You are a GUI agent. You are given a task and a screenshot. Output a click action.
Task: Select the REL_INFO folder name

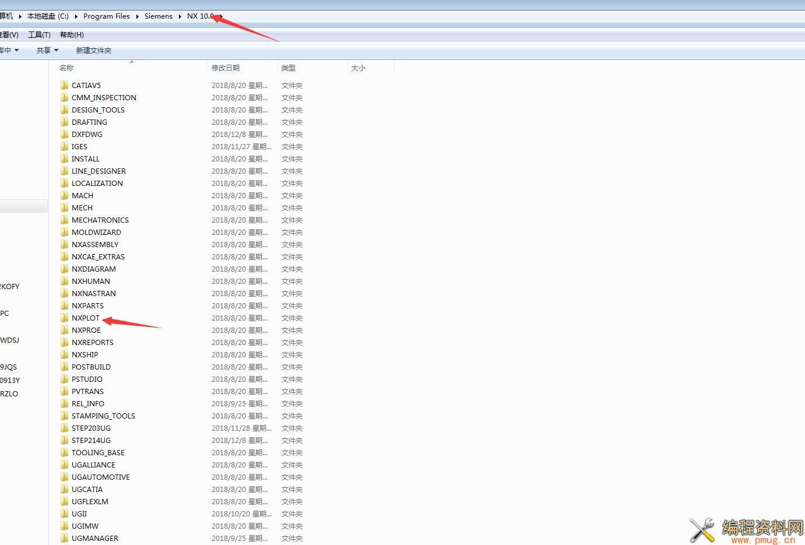coord(88,403)
